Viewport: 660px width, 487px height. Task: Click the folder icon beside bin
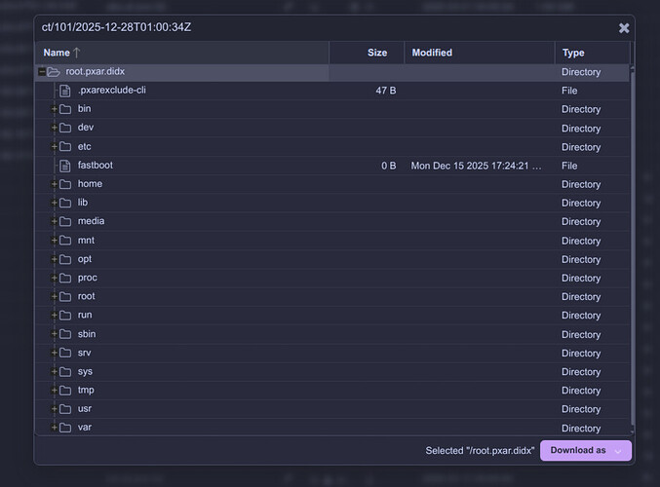[x=65, y=109]
